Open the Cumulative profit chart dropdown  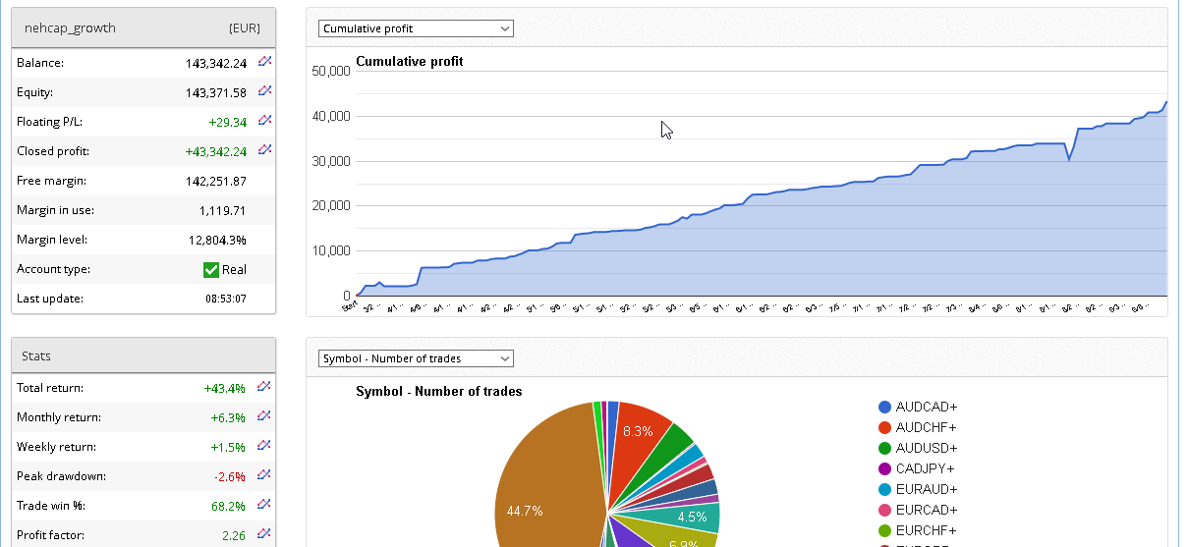click(415, 28)
